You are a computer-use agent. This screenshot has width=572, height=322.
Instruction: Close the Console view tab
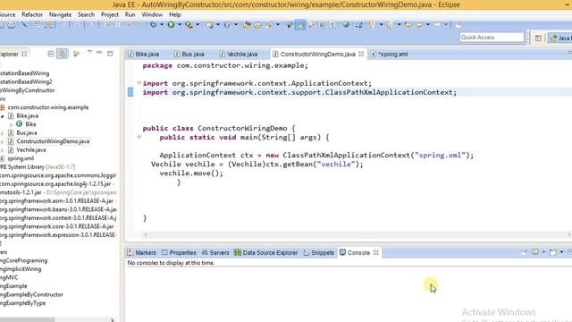pyautogui.click(x=376, y=252)
